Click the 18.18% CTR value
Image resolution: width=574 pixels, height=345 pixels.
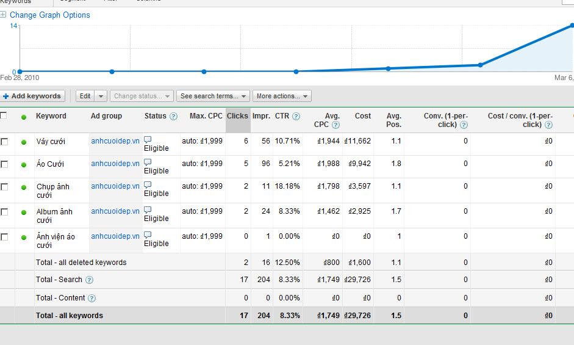click(287, 186)
